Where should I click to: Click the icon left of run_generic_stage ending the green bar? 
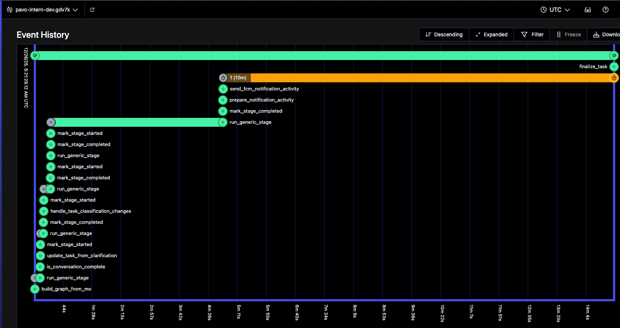[x=223, y=122]
